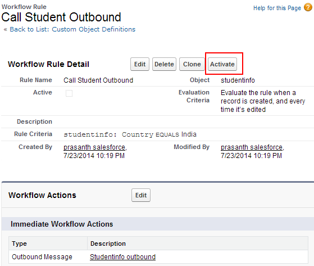This screenshot has width=314, height=266.
Task: Click the Workflow Rule Detail heading
Action: pos(48,64)
